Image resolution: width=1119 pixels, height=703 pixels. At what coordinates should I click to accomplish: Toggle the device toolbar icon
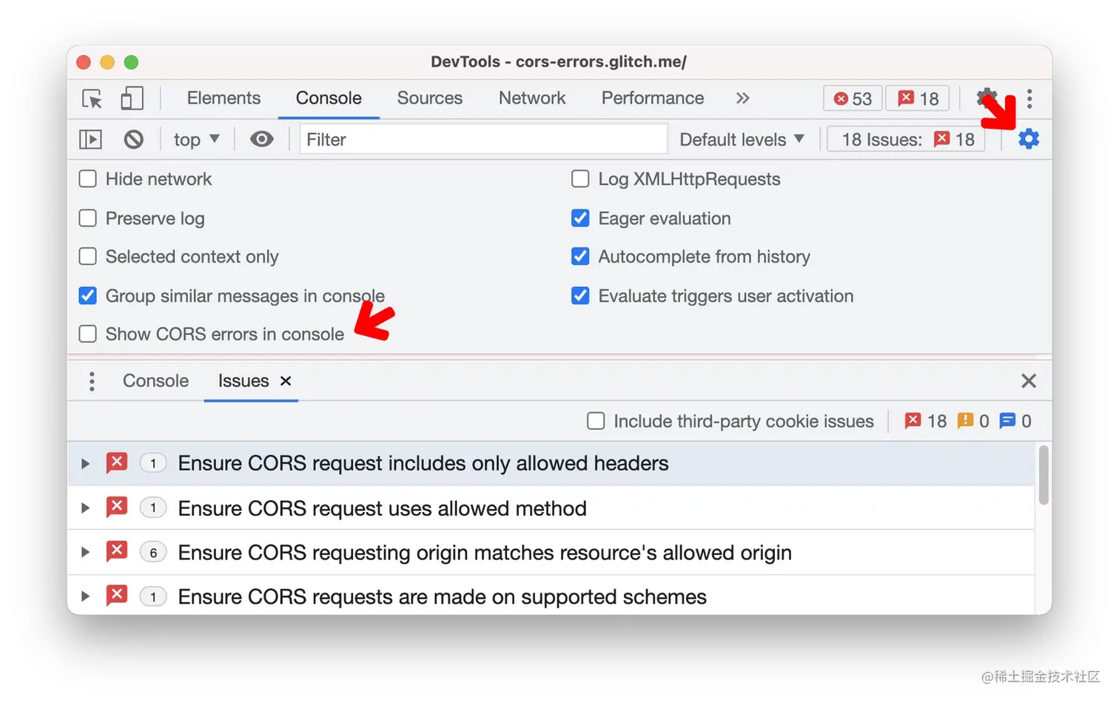[x=132, y=98]
